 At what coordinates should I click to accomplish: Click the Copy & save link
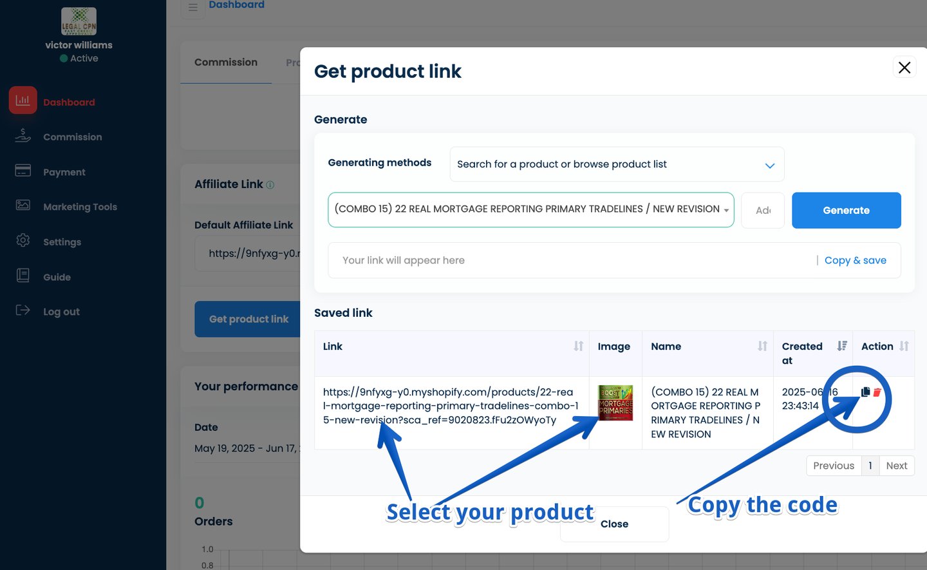point(855,260)
